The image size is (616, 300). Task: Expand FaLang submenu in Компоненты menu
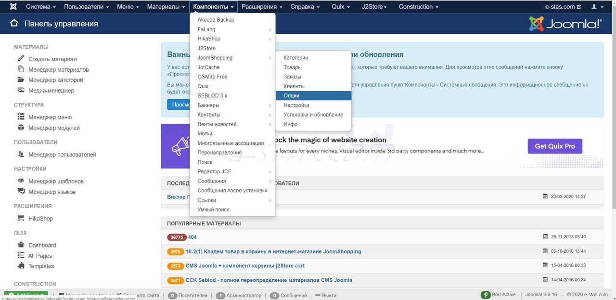[233, 29]
